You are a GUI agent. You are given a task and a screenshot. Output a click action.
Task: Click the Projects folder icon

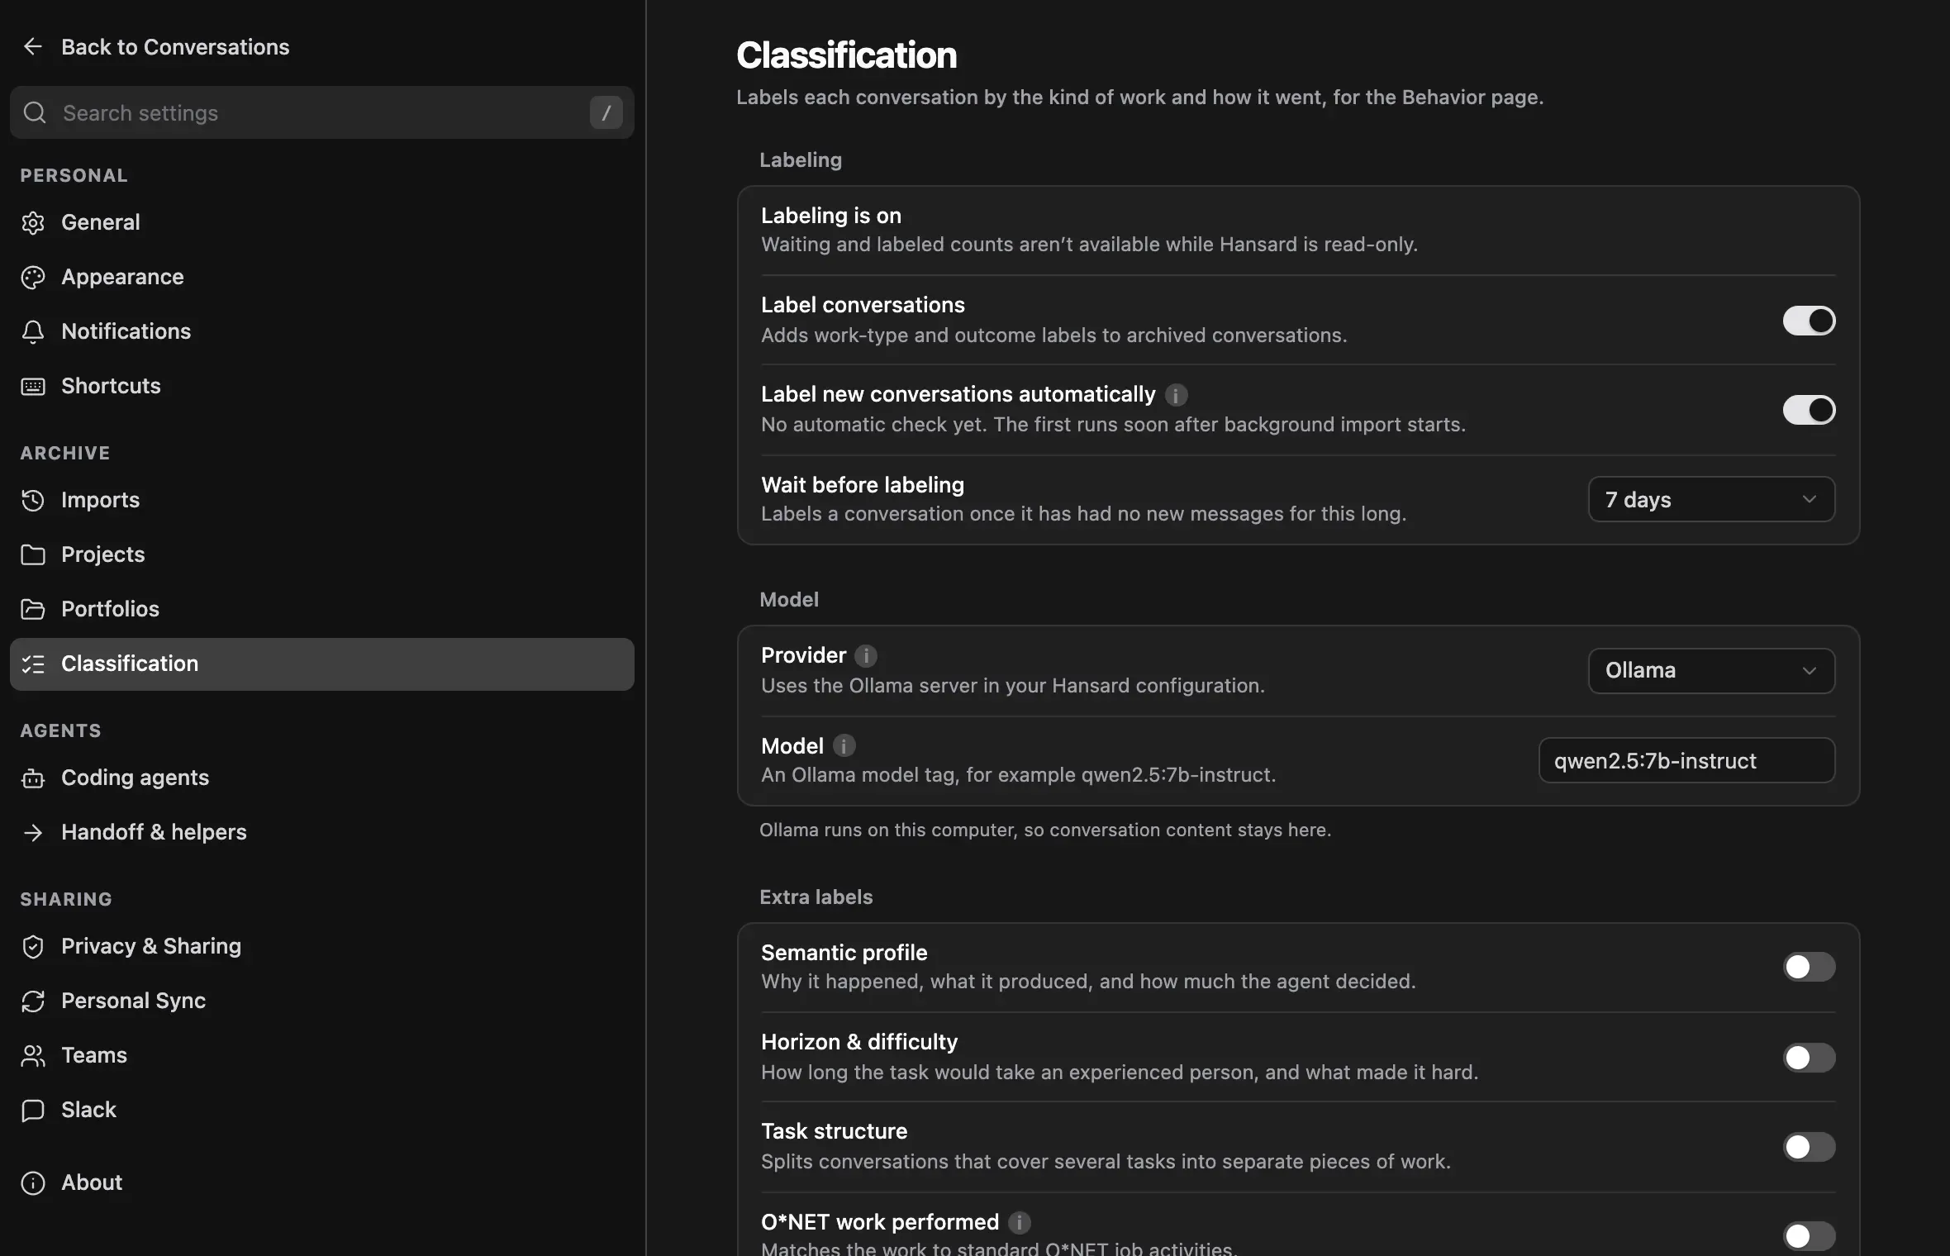(x=33, y=554)
